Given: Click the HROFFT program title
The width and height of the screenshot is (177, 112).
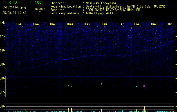Looking at the screenshot, I should click(x=16, y=3).
